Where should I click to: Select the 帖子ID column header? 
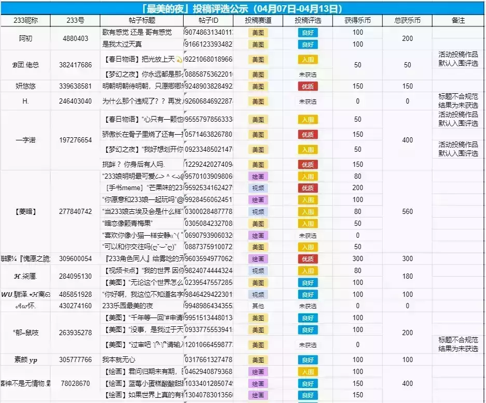click(209, 20)
